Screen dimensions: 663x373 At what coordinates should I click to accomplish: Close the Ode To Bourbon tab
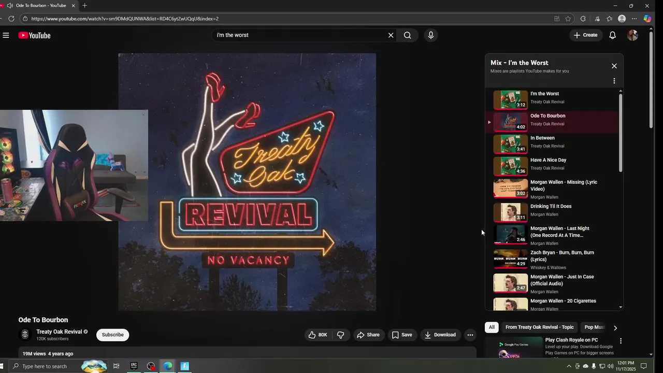point(73,6)
